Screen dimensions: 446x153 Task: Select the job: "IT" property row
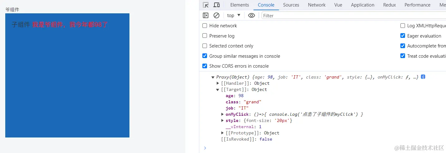point(237,108)
